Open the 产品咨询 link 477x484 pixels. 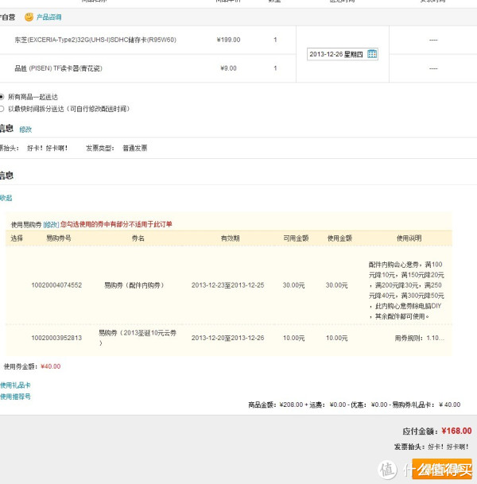(48, 17)
